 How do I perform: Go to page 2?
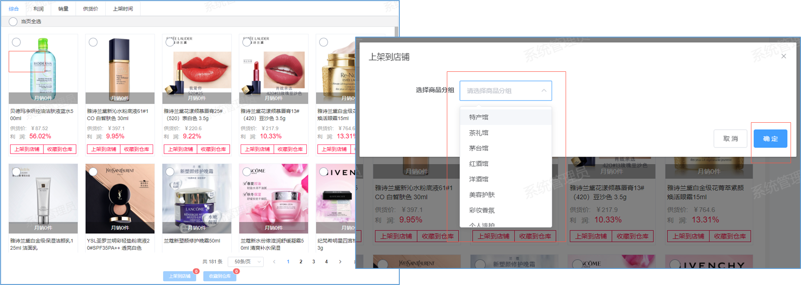coord(301,262)
